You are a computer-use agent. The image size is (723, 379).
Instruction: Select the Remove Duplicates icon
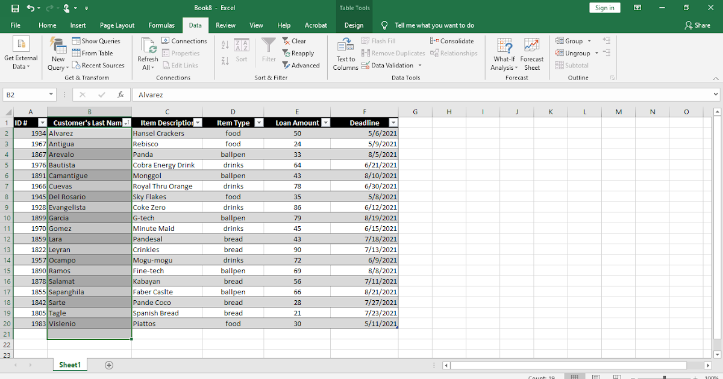click(x=365, y=53)
